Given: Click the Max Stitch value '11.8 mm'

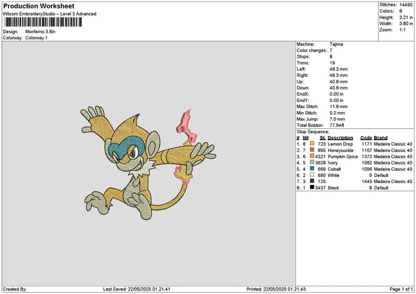Looking at the screenshot, I should pyautogui.click(x=338, y=107).
